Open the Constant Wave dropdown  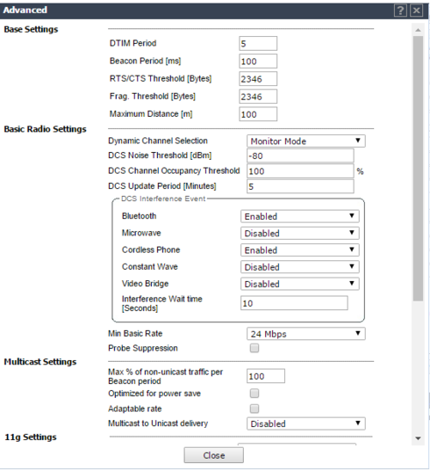tap(300, 267)
